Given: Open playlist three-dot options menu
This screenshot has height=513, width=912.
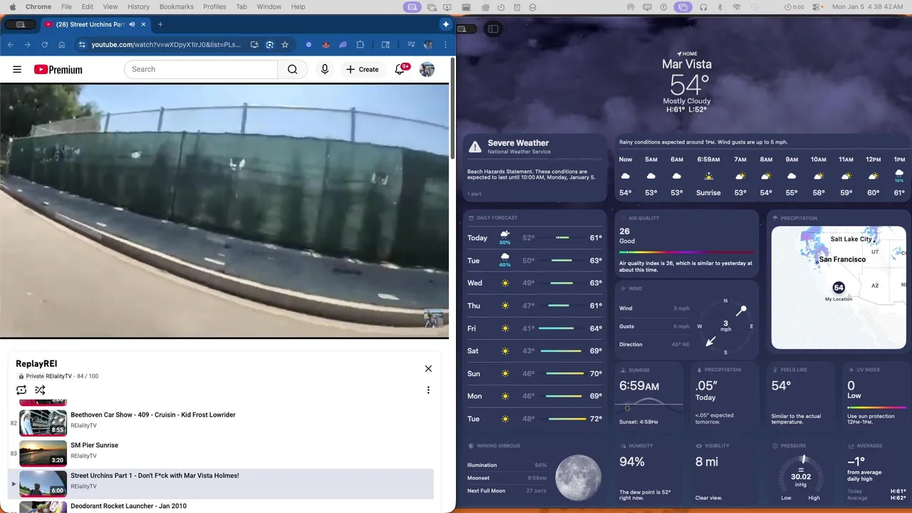Looking at the screenshot, I should click(428, 390).
